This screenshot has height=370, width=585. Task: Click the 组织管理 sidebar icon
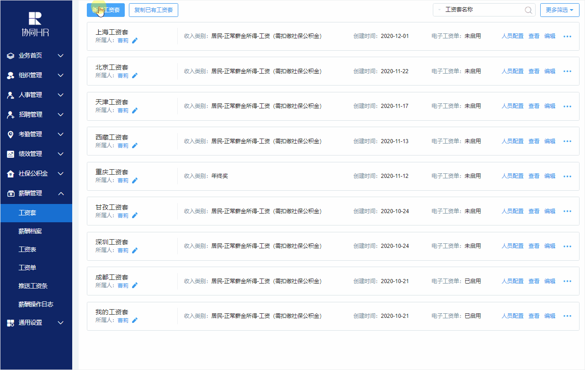[11, 75]
